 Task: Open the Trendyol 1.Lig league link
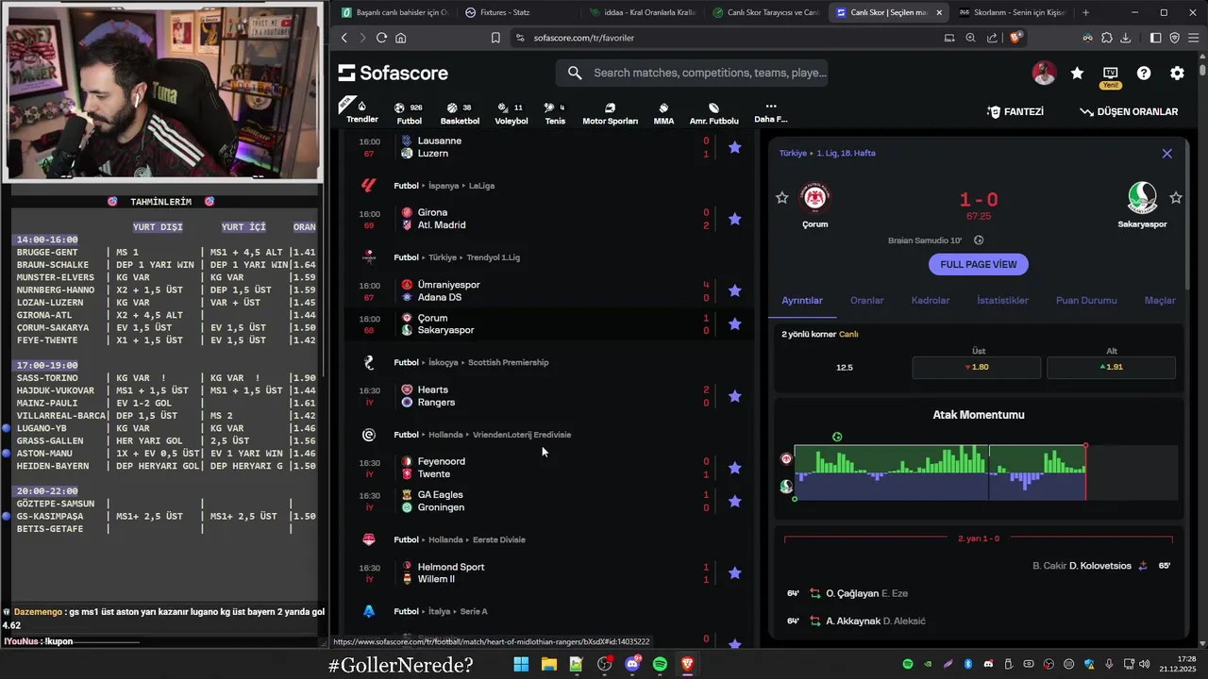pos(493,257)
